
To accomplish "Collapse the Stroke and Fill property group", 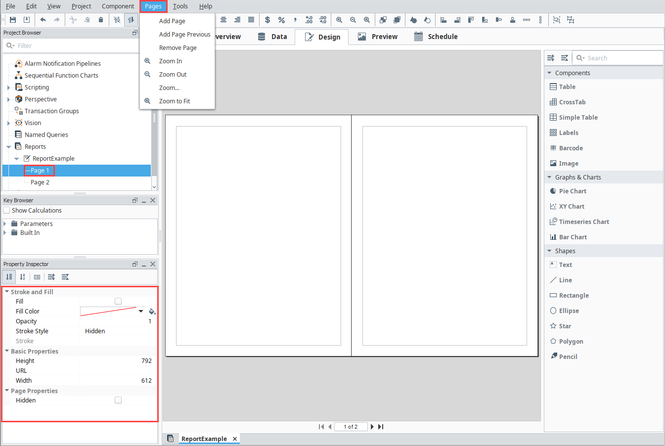I will tap(7, 292).
